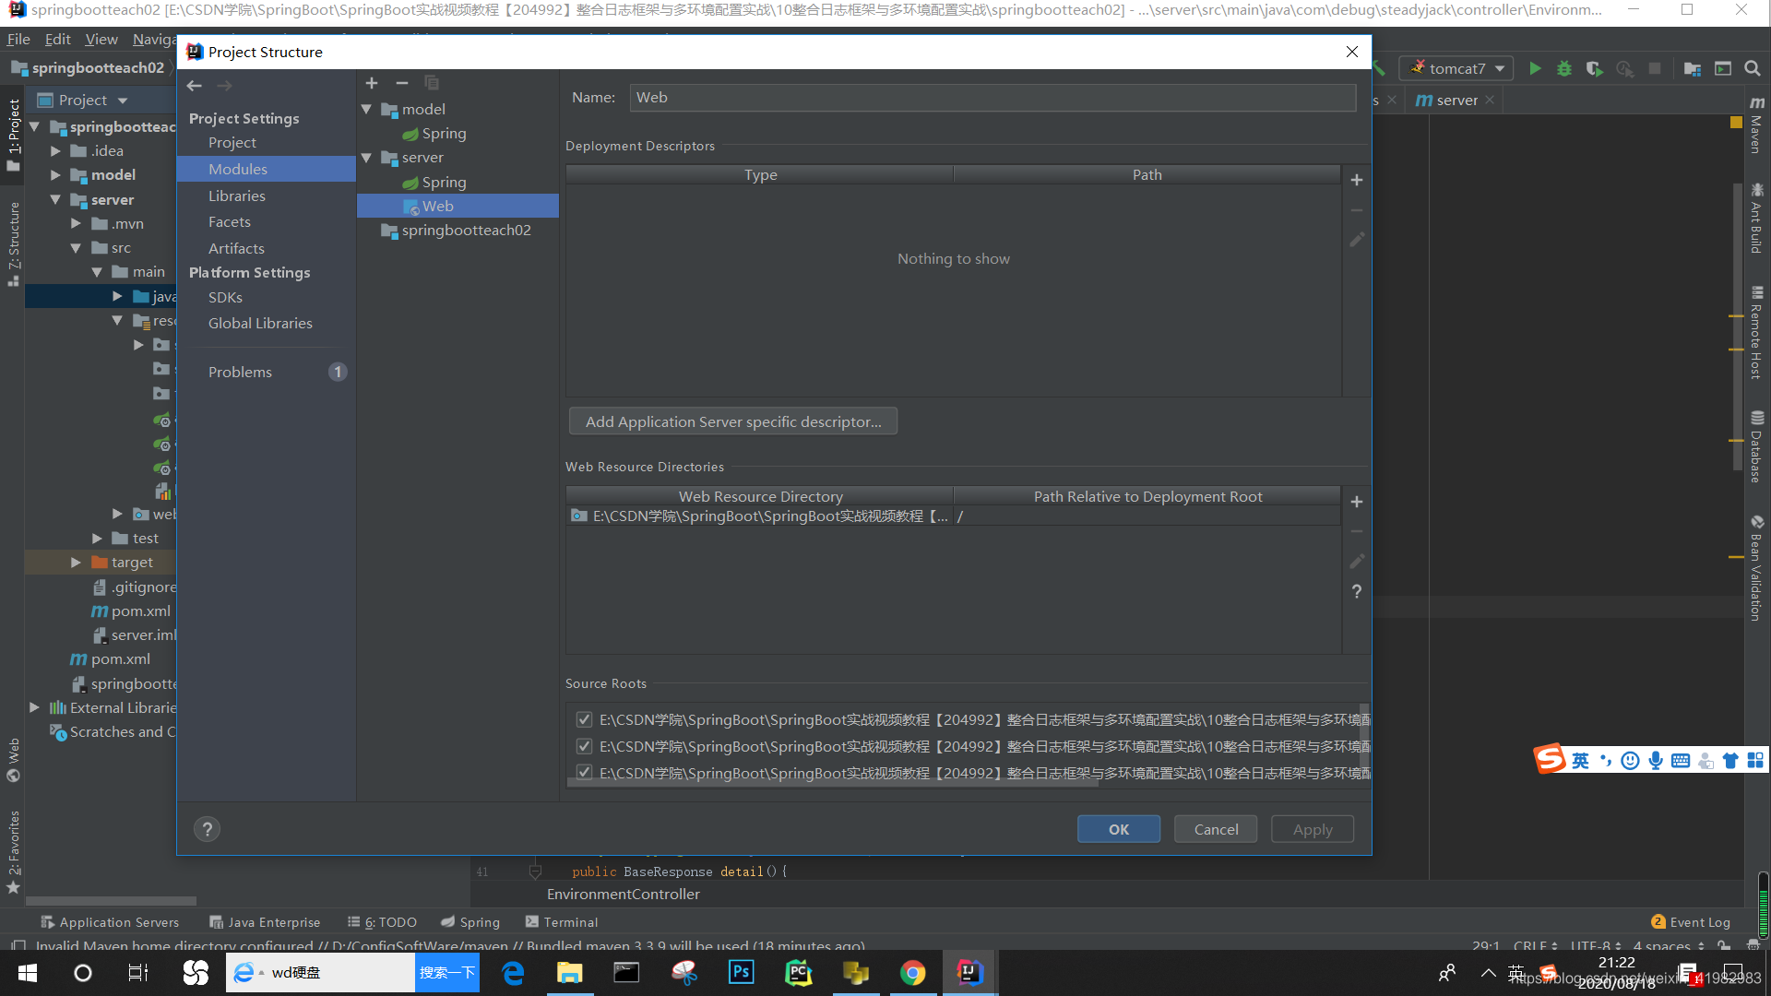Select the Web facet under server
Screen dimensions: 1771x996
point(458,207)
